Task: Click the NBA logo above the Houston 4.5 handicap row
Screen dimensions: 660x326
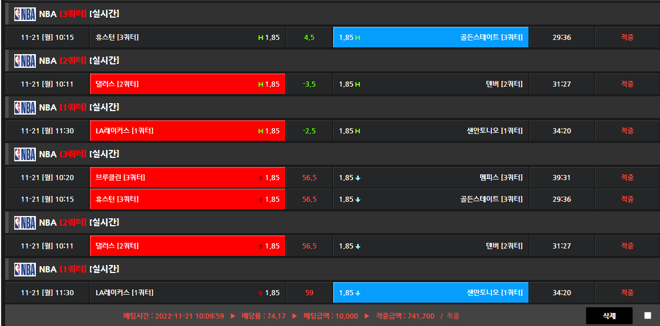Action: pos(24,14)
